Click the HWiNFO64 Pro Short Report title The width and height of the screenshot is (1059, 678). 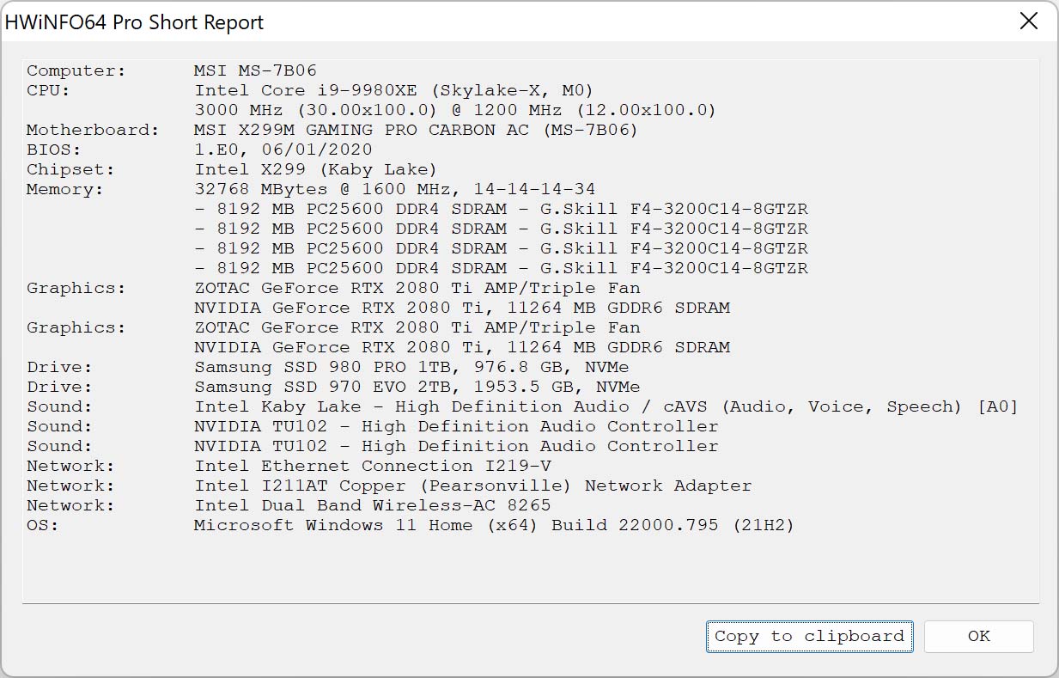(x=135, y=23)
